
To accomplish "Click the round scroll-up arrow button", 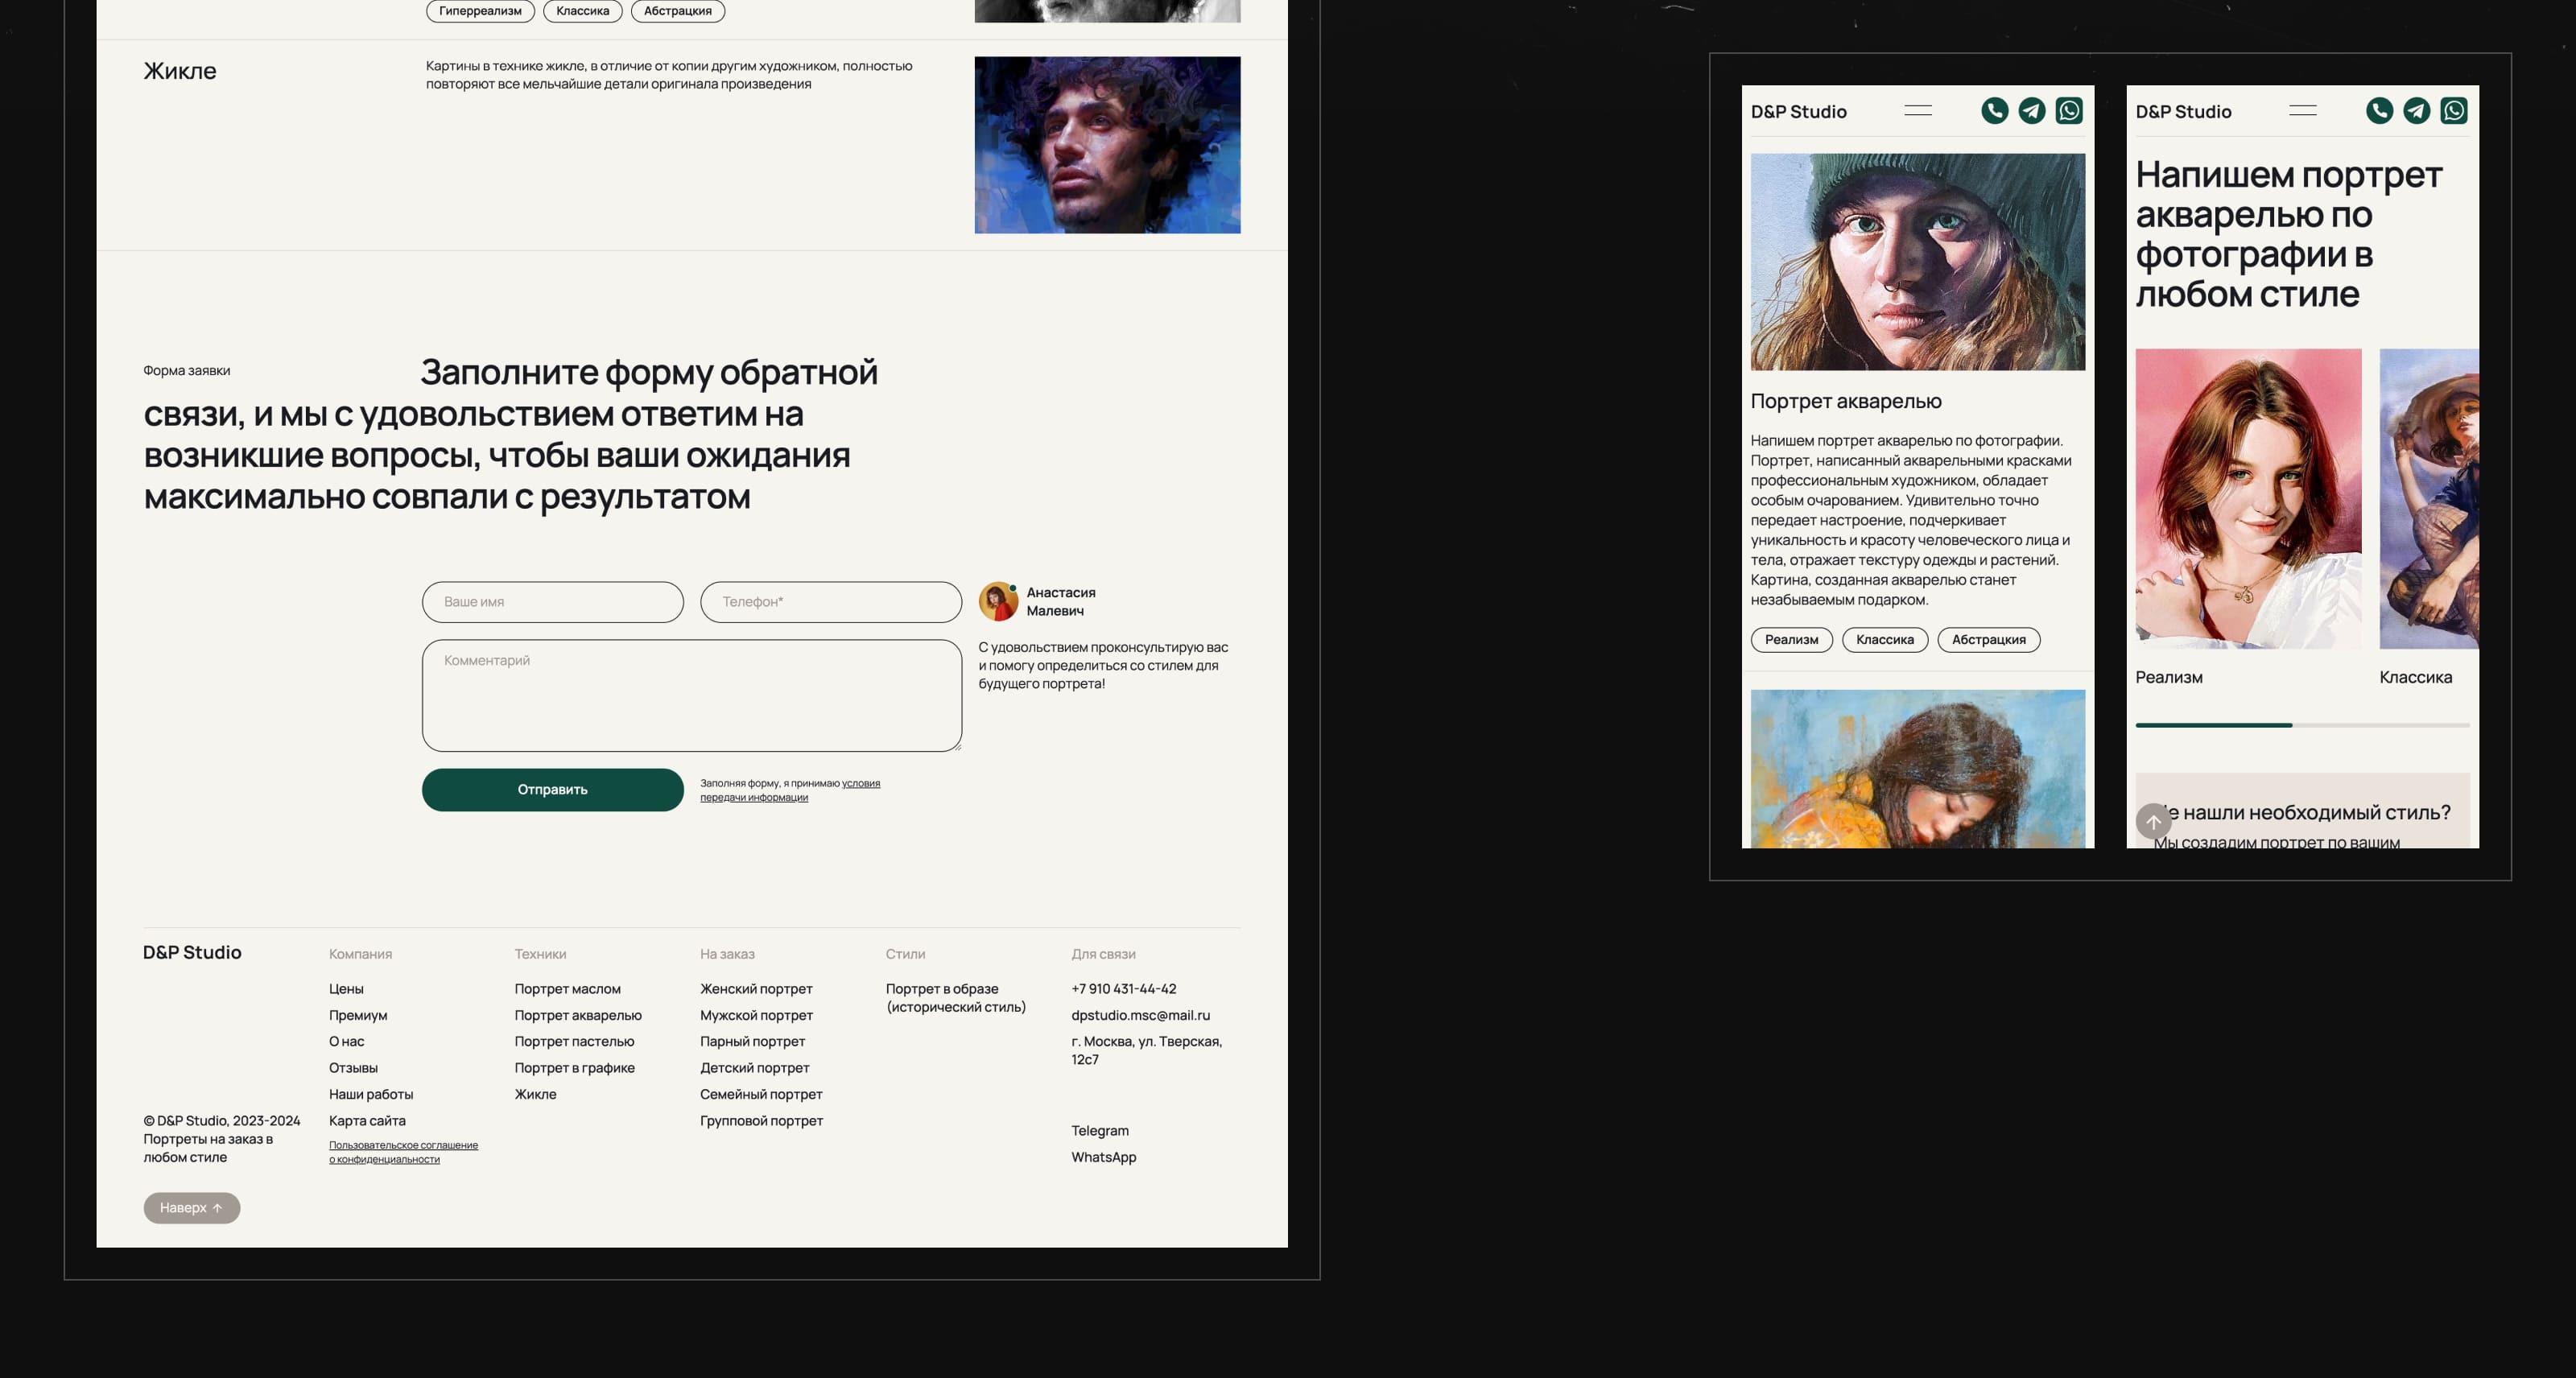I will 2153,821.
